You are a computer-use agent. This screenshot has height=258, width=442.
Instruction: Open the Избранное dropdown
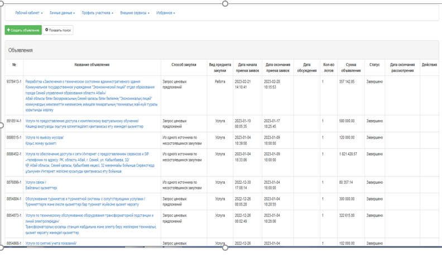(x=165, y=13)
